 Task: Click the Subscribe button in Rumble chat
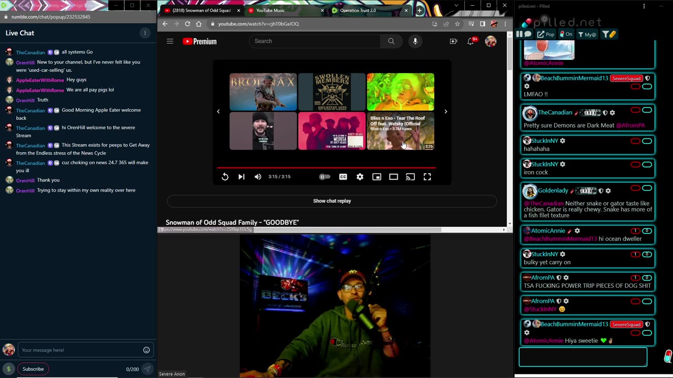click(x=33, y=369)
